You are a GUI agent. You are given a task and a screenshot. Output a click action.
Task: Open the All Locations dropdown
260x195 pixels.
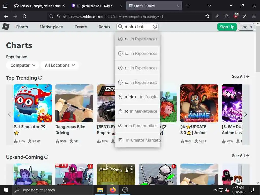coord(60,65)
